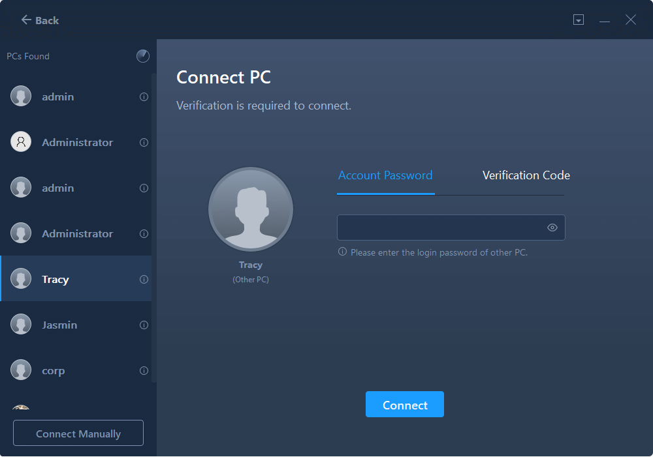653x457 pixels.
Task: Select Jasmin in PCs Found list
Action: 59,325
